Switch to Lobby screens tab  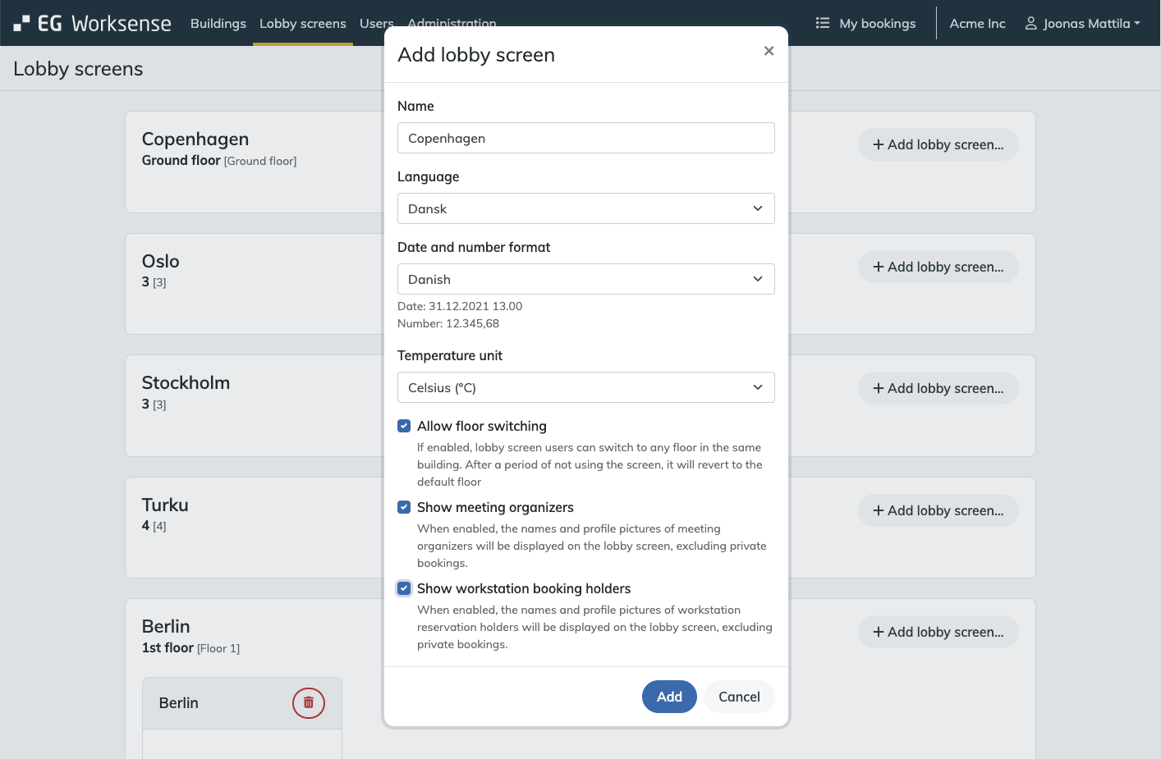302,23
